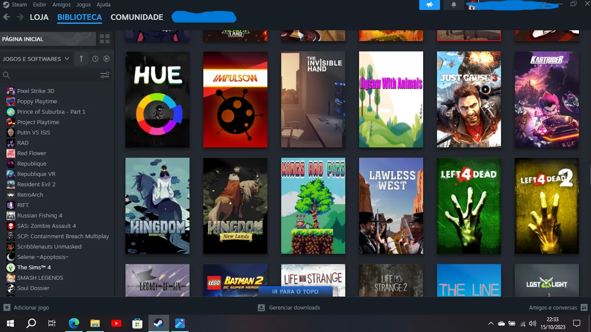
Task: Click Página Inicial button
Action: (x=48, y=39)
